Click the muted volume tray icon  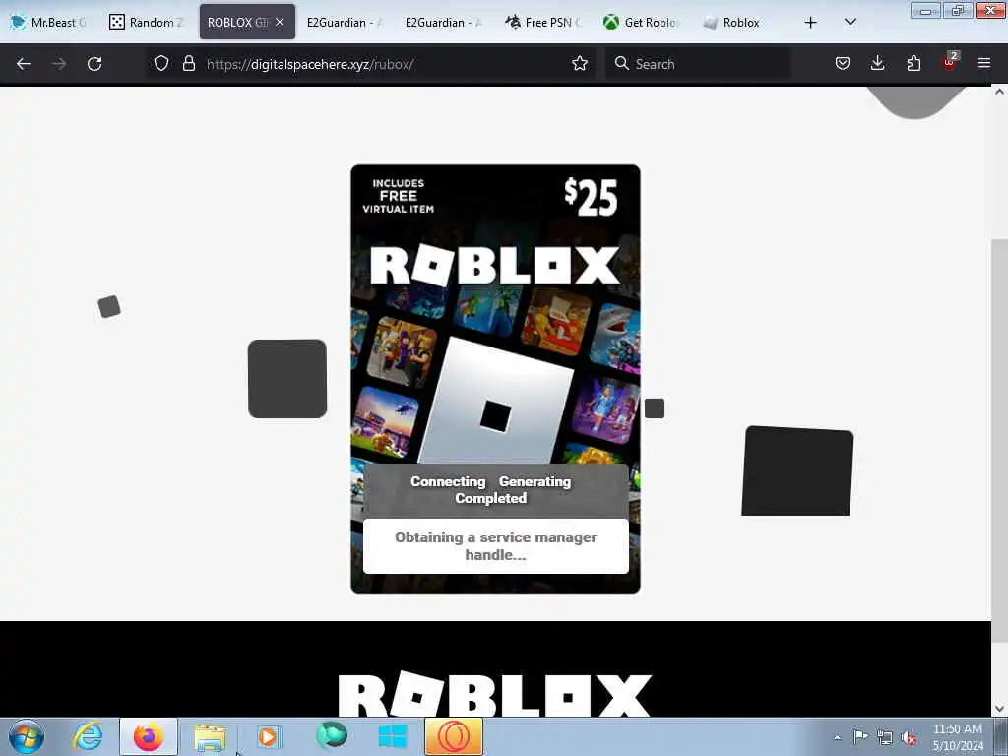[909, 738]
